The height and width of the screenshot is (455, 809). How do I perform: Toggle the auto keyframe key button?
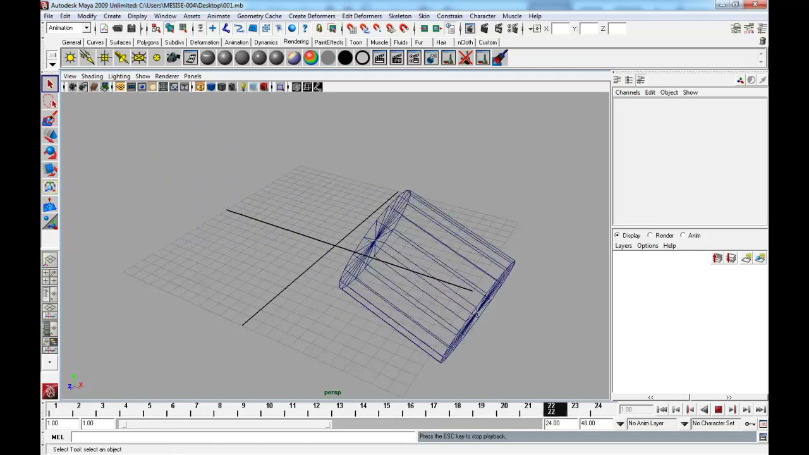(750, 423)
